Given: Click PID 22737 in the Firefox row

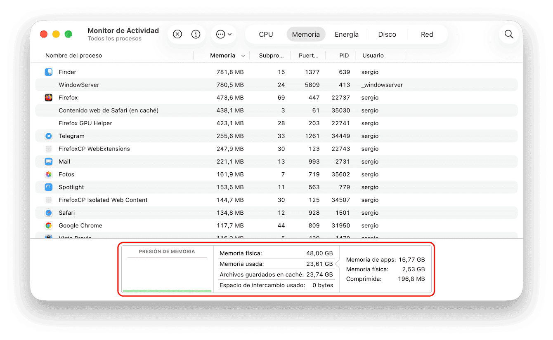Looking at the screenshot, I should coord(341,98).
